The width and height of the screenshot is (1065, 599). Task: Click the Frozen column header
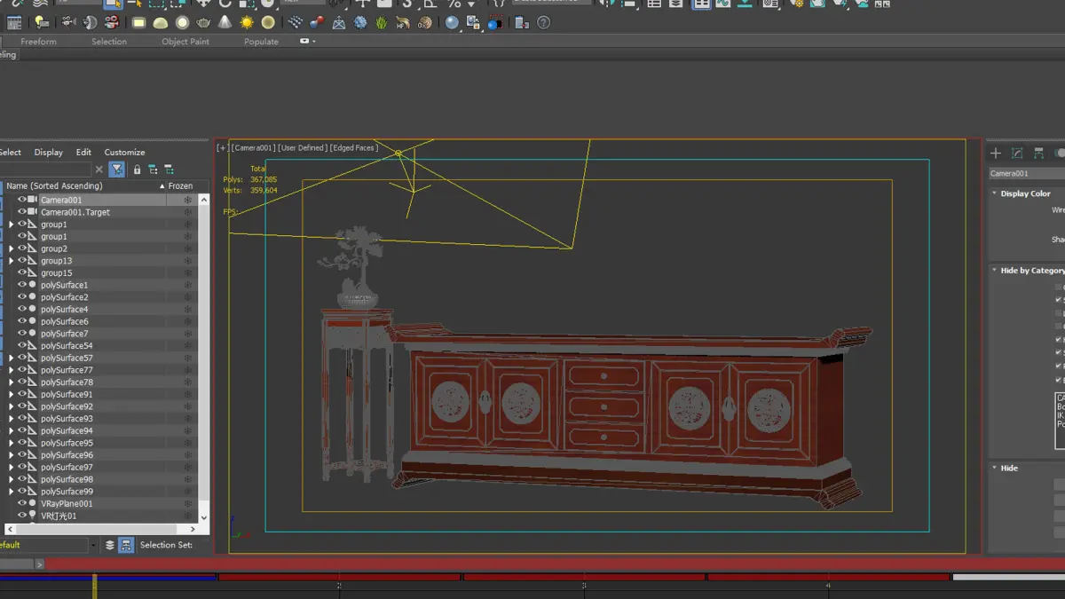click(181, 185)
